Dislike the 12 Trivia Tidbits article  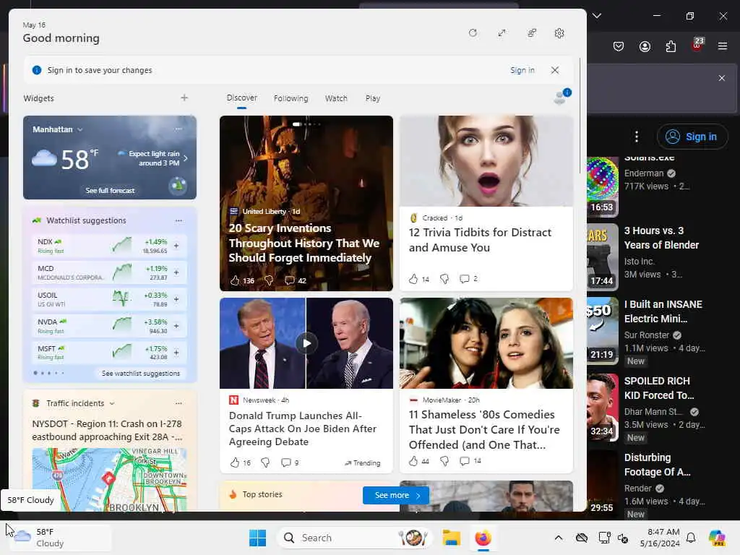[x=444, y=279]
